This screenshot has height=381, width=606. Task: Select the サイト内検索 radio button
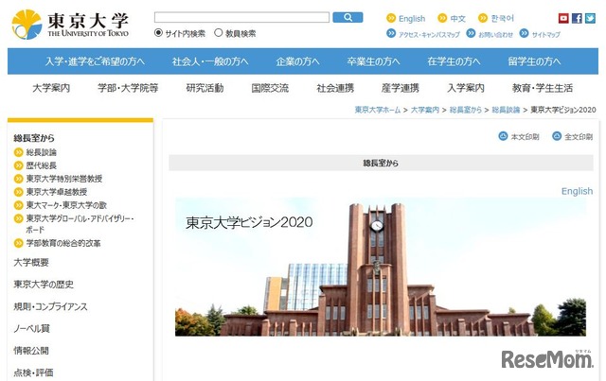click(158, 33)
